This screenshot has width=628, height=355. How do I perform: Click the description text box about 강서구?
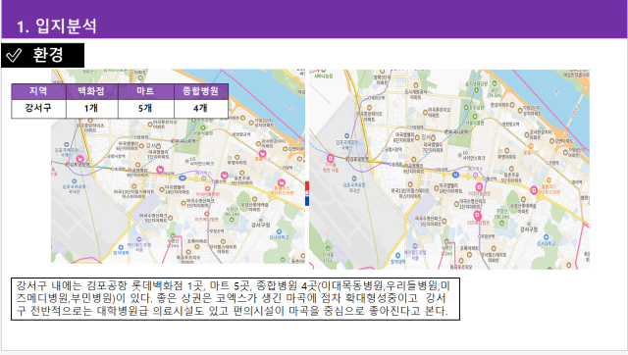click(235, 299)
